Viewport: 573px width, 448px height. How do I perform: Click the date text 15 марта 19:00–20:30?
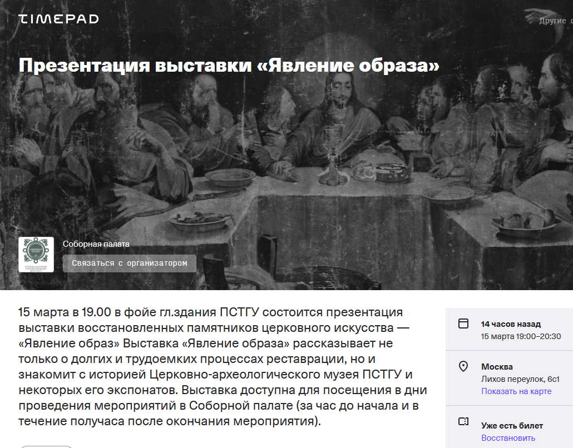[521, 336]
